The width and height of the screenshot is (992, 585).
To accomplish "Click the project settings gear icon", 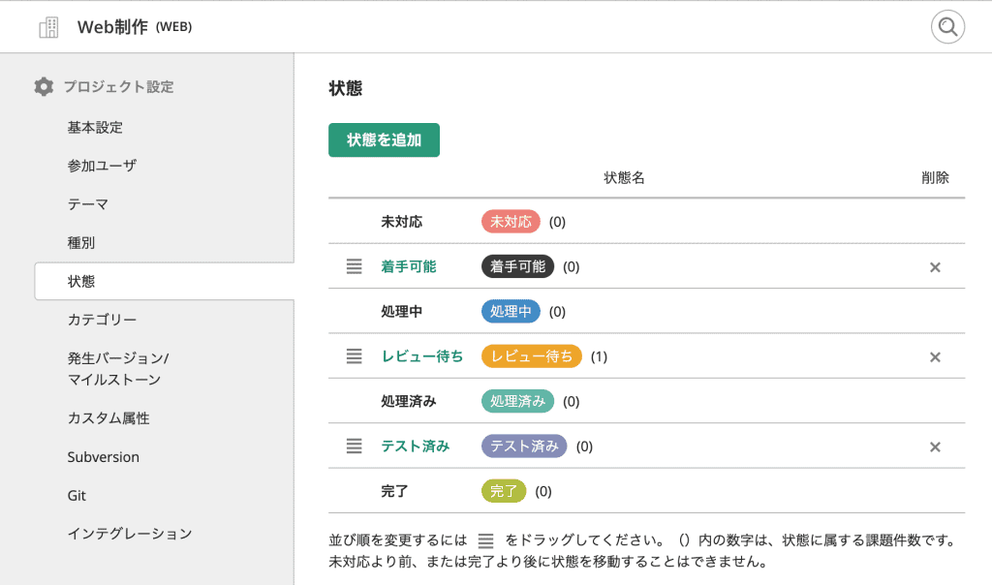I will (x=44, y=86).
